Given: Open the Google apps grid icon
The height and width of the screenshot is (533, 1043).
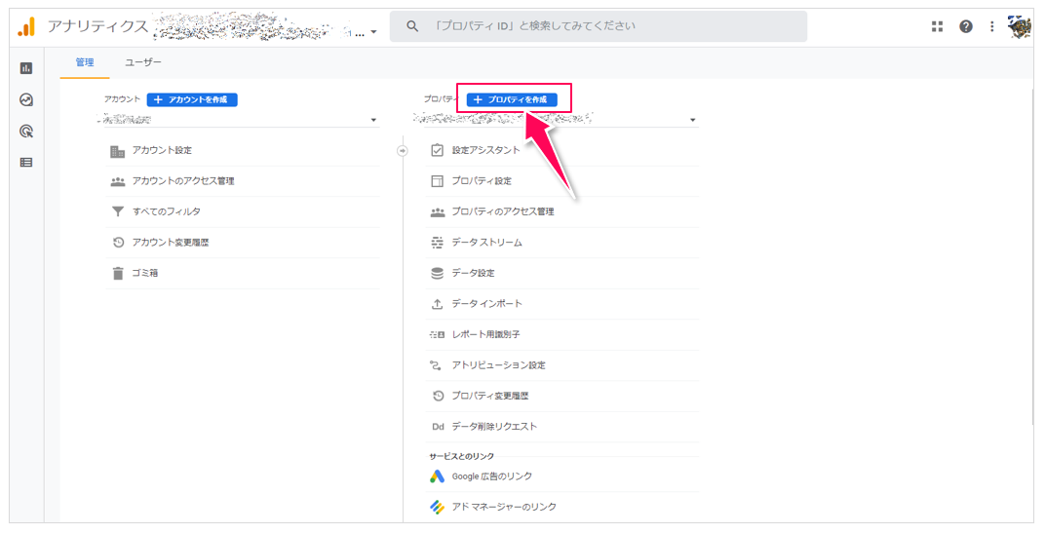Looking at the screenshot, I should pyautogui.click(x=938, y=26).
